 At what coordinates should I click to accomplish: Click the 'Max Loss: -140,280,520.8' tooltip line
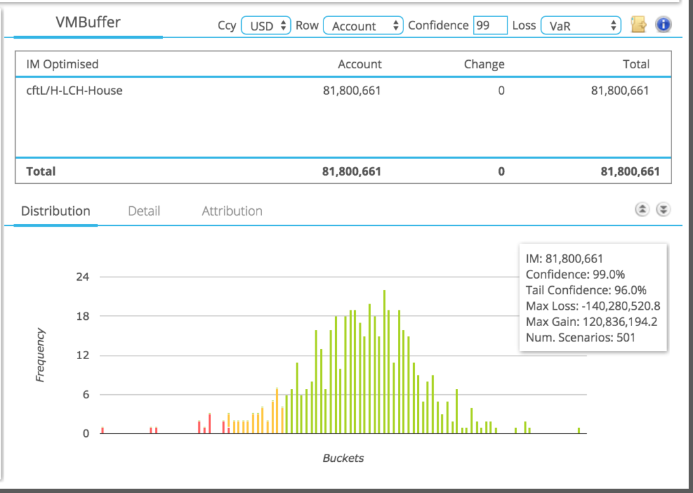593,306
